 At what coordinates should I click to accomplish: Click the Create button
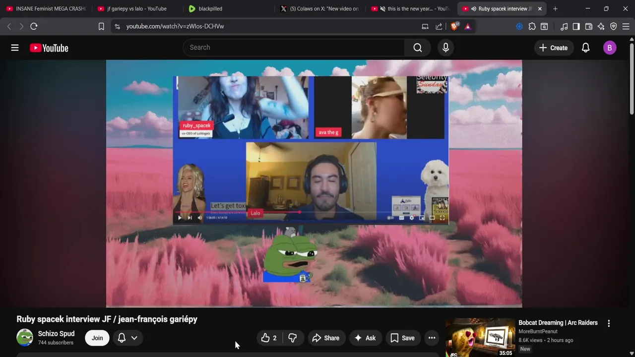tap(553, 48)
